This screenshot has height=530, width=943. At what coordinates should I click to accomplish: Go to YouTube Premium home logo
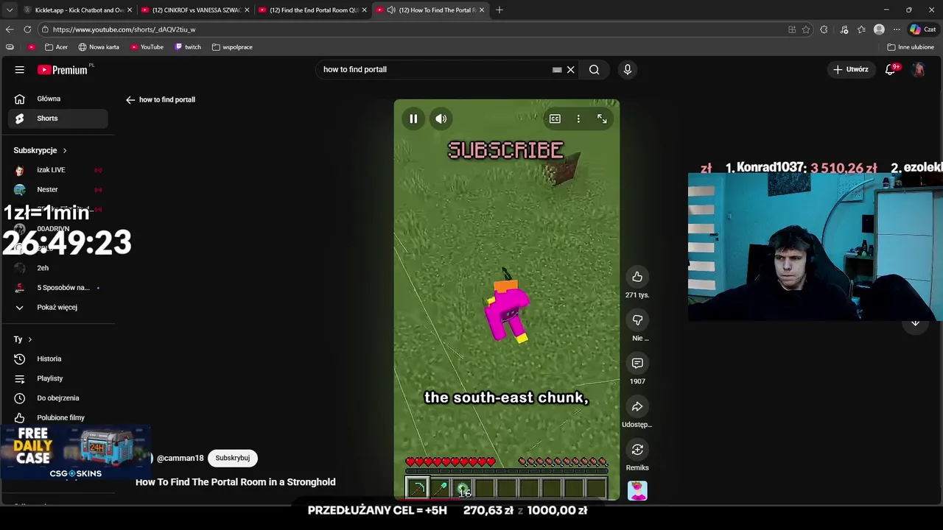click(63, 70)
